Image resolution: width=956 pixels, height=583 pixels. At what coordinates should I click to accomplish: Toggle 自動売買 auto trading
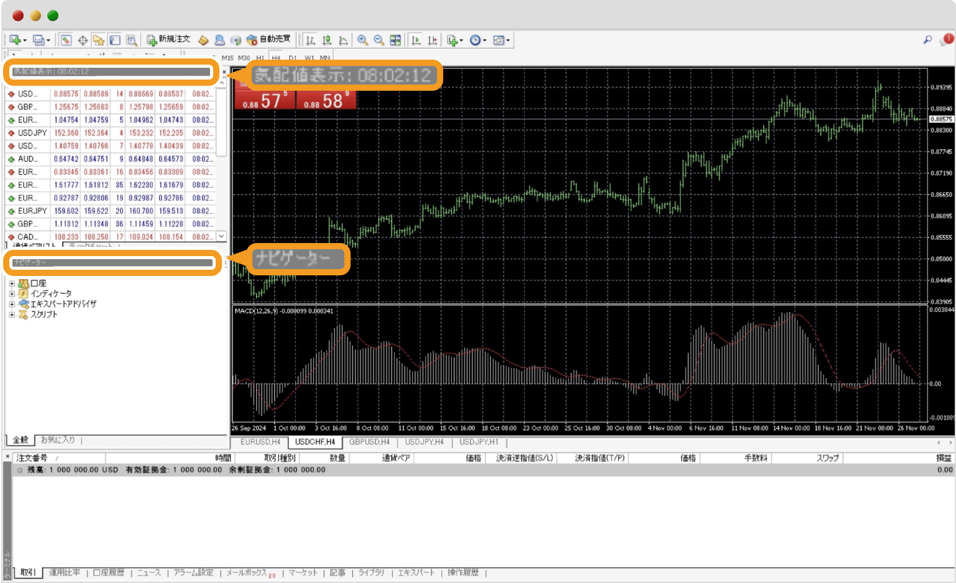269,40
